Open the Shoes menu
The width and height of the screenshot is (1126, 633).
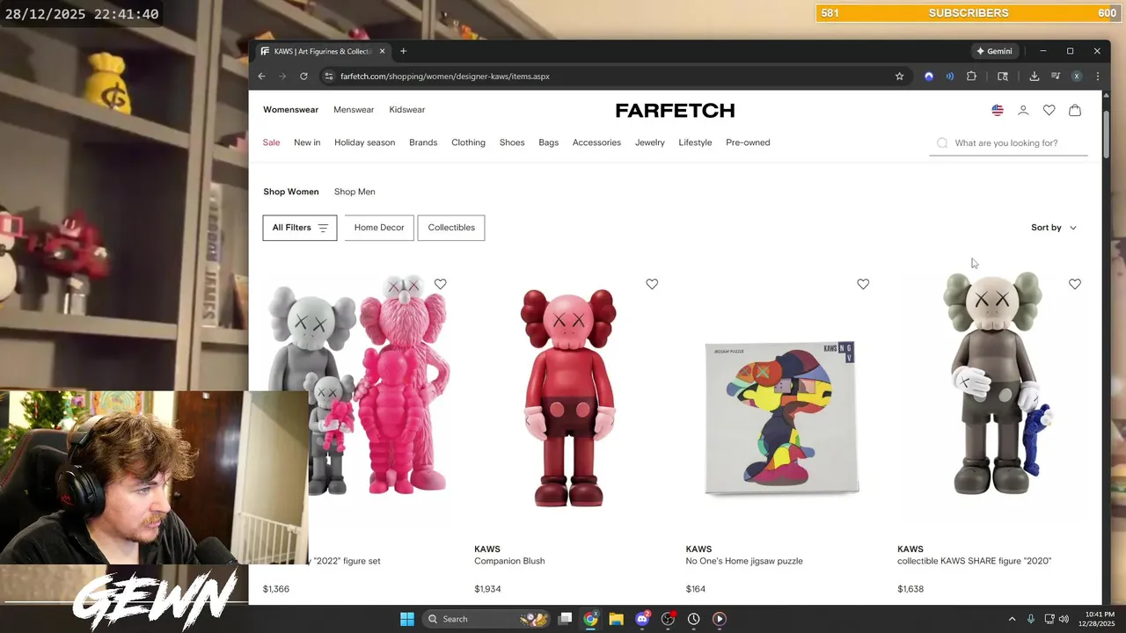(x=512, y=142)
